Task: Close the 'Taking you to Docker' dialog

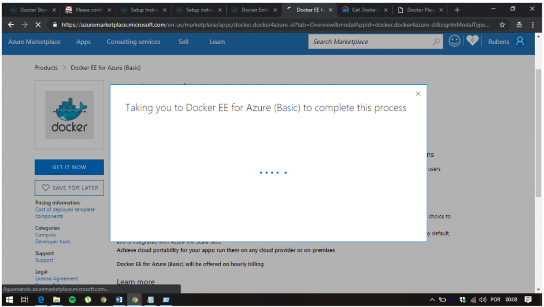Action: [x=418, y=94]
